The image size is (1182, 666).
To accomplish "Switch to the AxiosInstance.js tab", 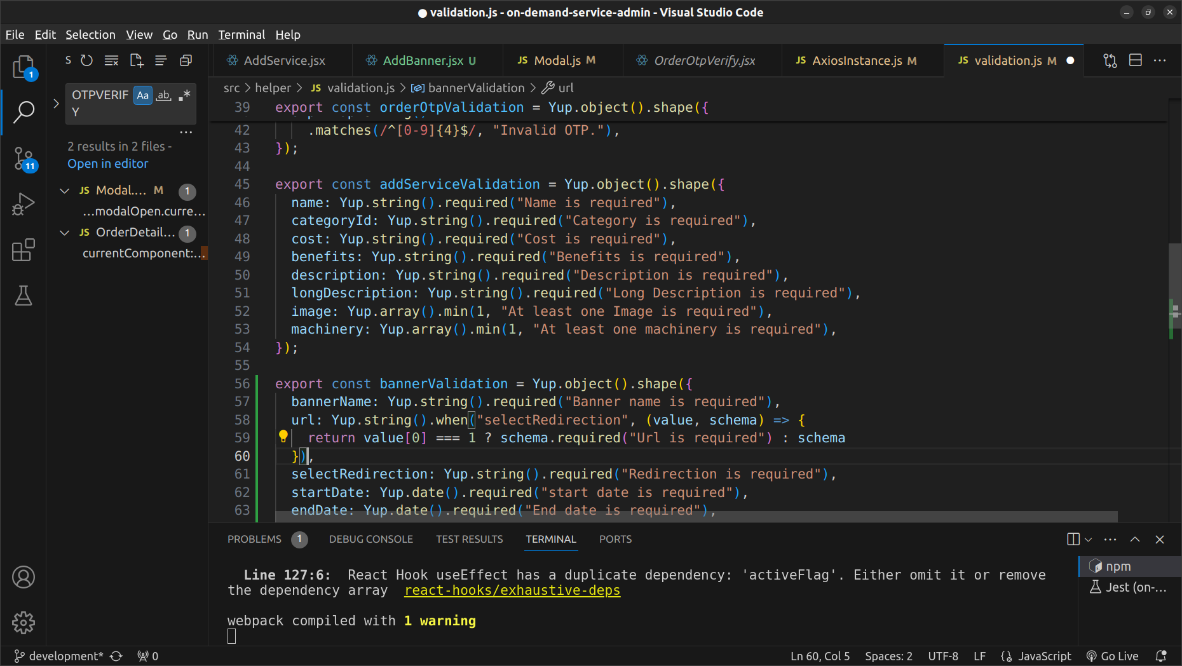I will [x=856, y=60].
